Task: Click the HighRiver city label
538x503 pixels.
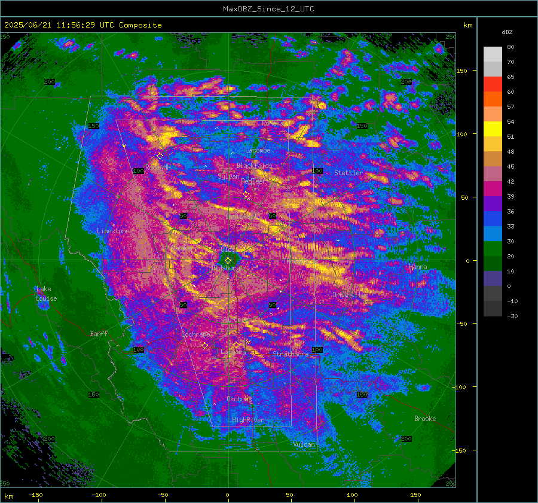Action: coord(248,420)
